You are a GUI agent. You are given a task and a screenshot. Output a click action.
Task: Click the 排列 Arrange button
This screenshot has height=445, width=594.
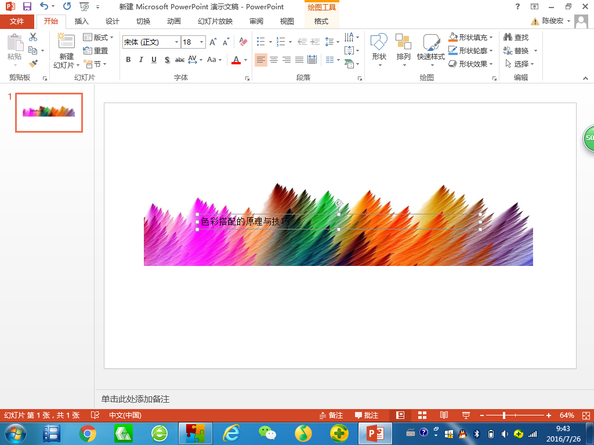tap(403, 50)
